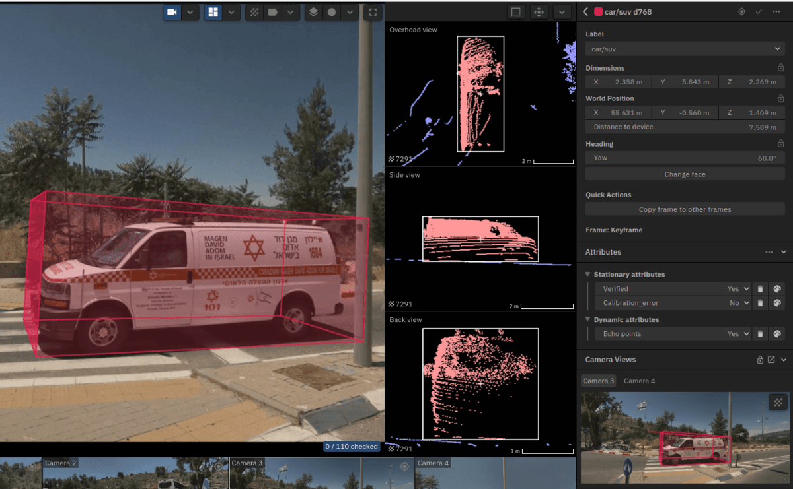793x489 pixels.
Task: Click the palette icon for Echo points
Action: click(x=777, y=334)
